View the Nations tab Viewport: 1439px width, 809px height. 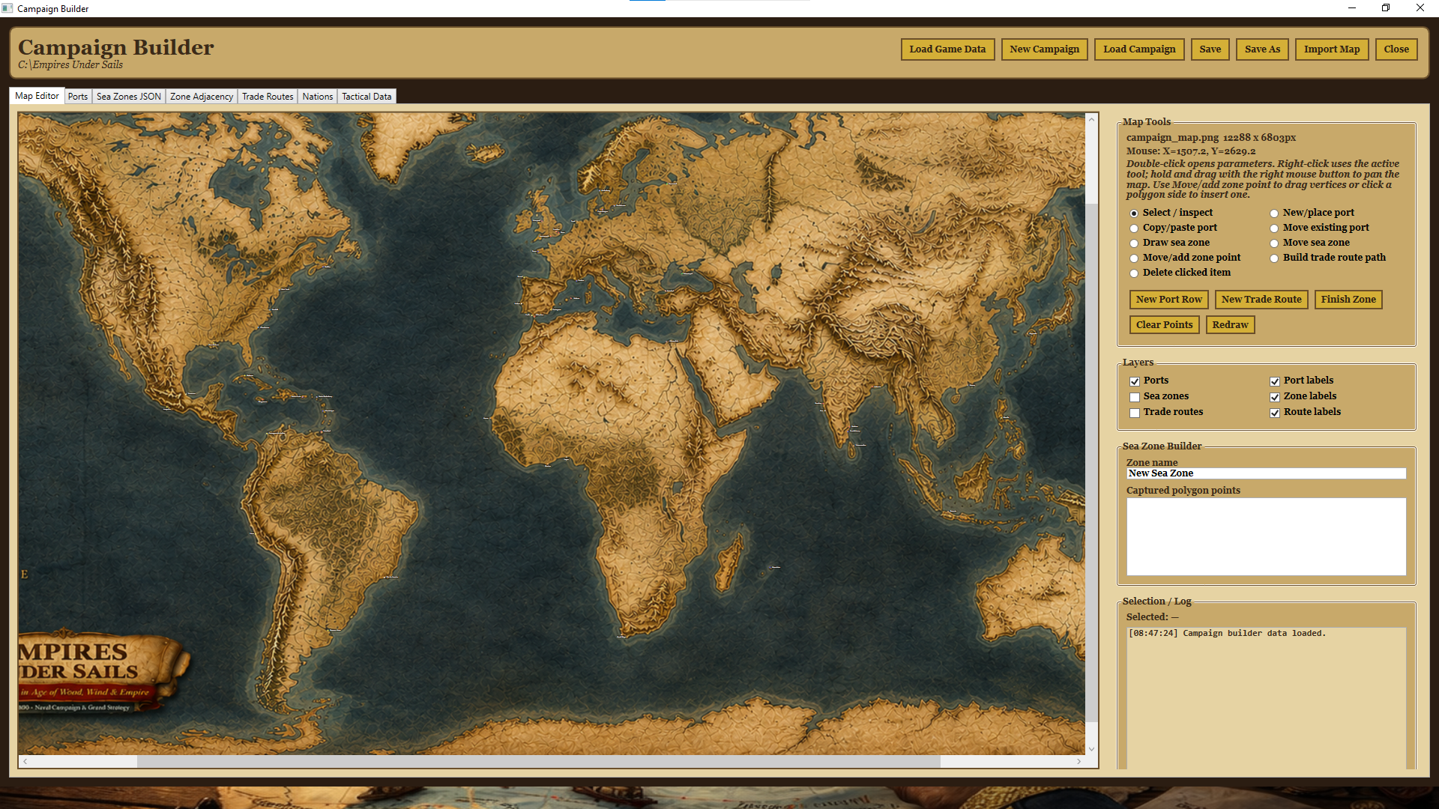pos(318,97)
